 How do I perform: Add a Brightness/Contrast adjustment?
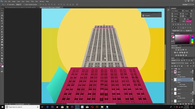pos(176,50)
